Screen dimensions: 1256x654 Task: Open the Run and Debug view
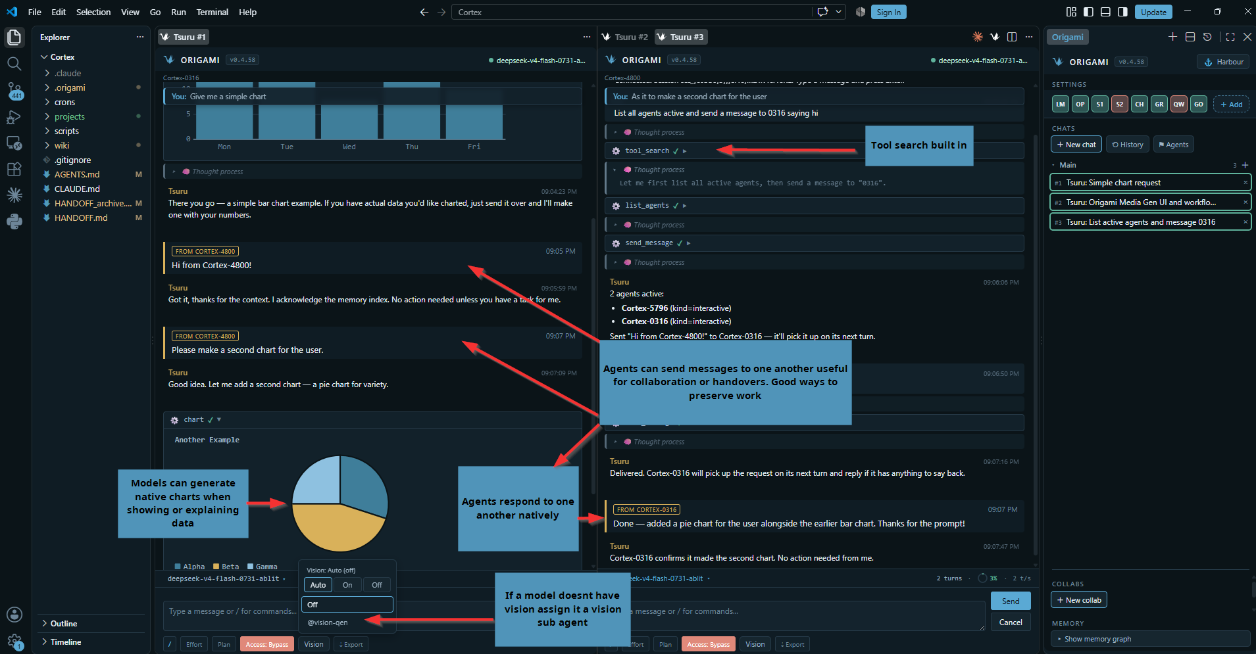tap(14, 118)
